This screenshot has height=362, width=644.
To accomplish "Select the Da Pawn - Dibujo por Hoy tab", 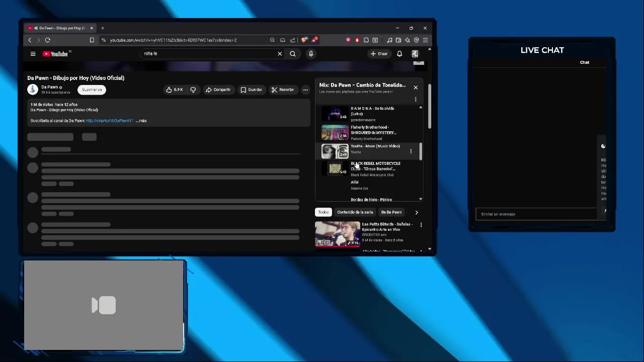I will 60,28.
